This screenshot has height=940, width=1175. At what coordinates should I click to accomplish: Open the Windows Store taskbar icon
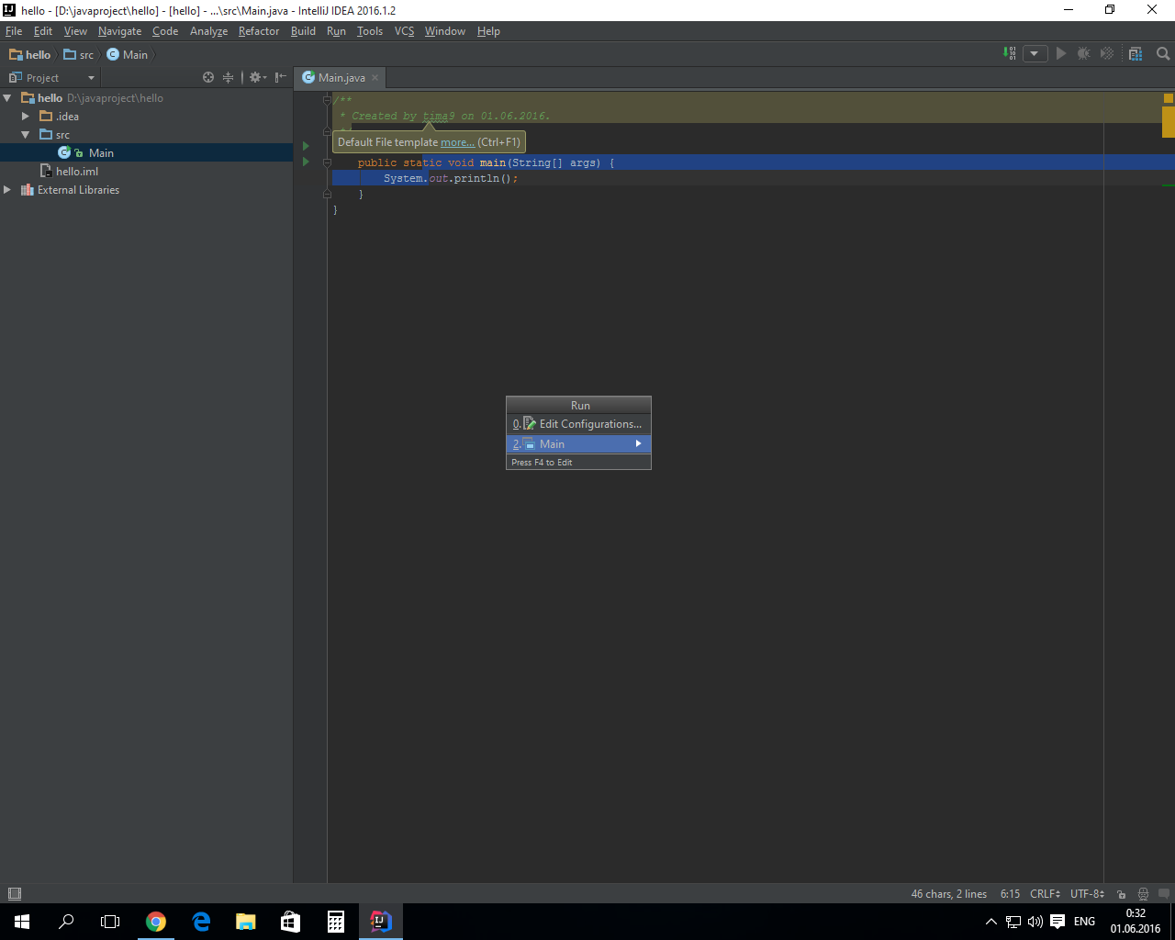coord(291,922)
